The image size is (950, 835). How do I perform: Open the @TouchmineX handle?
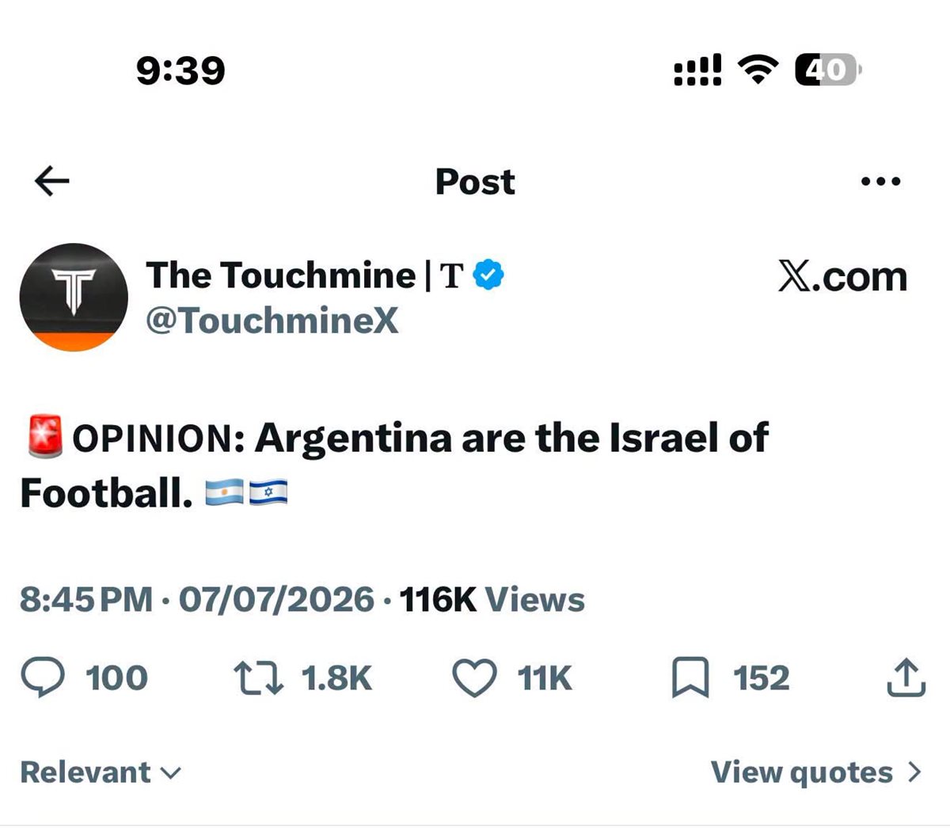(x=272, y=321)
